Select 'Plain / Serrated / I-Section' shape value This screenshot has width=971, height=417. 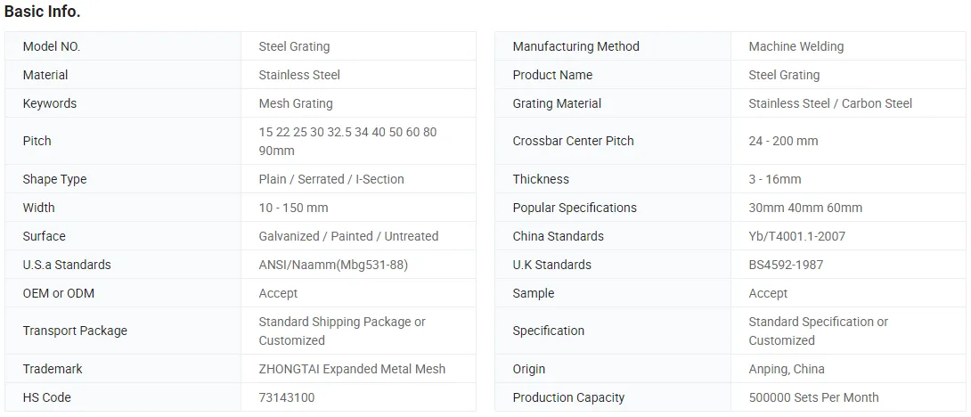(x=331, y=179)
